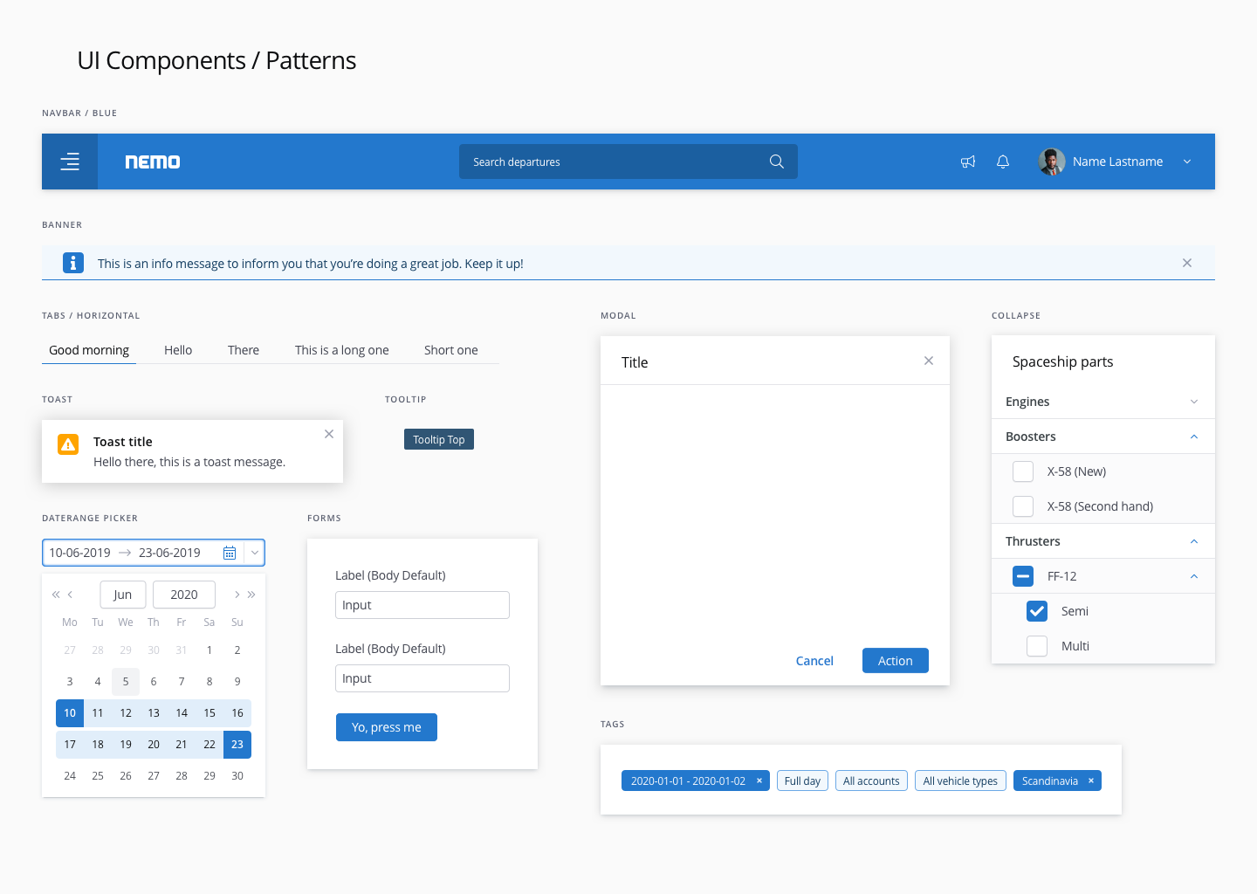1257x894 pixels.
Task: Expand the Engines section
Action: tap(1103, 402)
